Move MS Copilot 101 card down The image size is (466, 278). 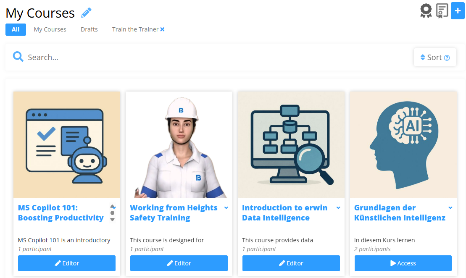[x=112, y=220]
